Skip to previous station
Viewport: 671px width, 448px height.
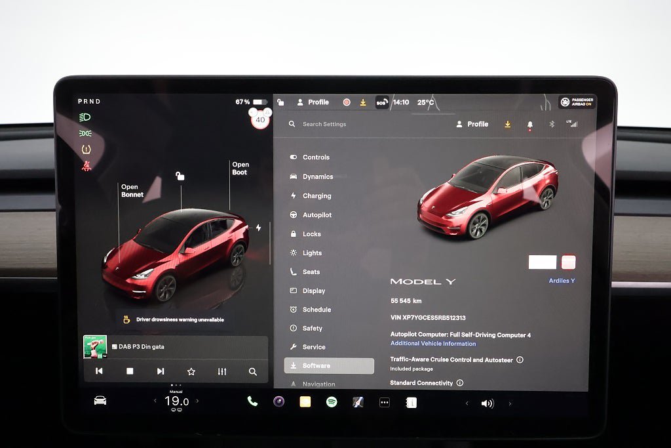click(x=99, y=371)
